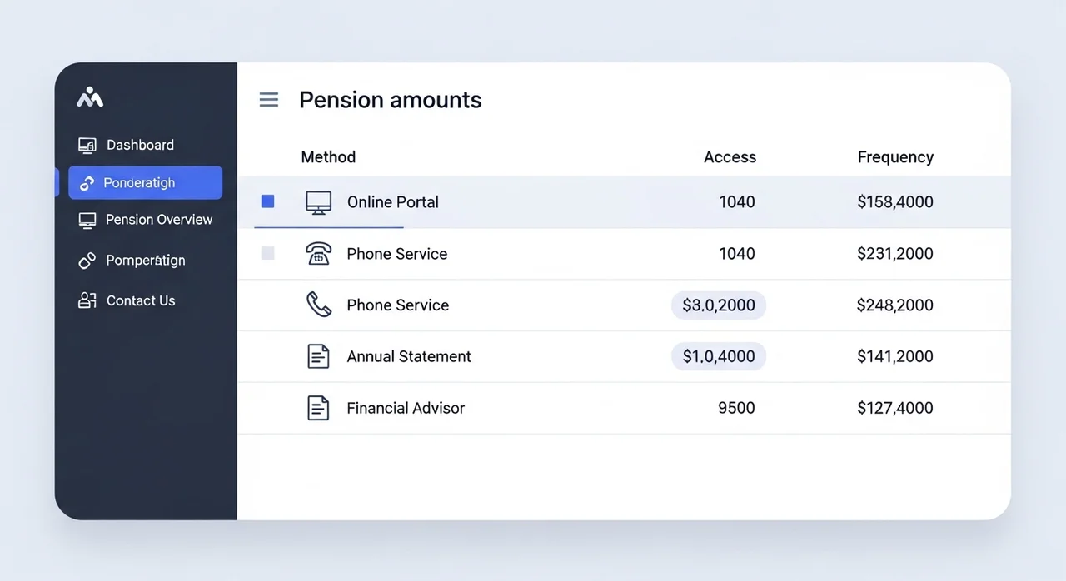Select the highlighted Ponderatigh sidebar item

(145, 183)
